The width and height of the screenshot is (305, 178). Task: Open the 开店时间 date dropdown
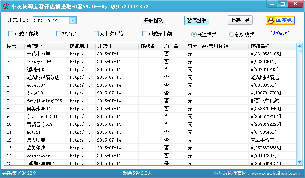click(73, 20)
